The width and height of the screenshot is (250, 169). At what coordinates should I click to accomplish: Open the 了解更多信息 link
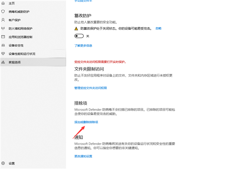[x=83, y=45]
